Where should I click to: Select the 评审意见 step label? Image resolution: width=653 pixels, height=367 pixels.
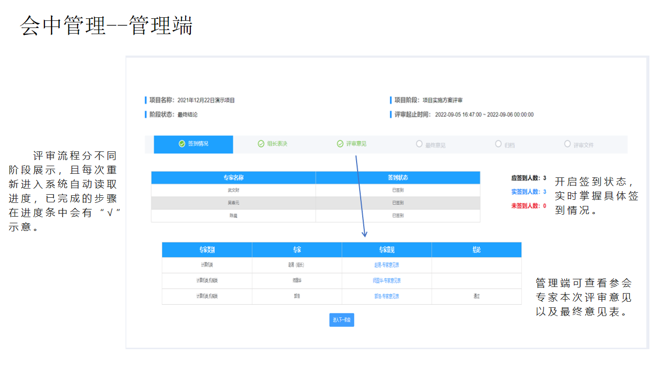(356, 144)
